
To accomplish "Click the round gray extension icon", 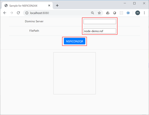I will [115, 13].
